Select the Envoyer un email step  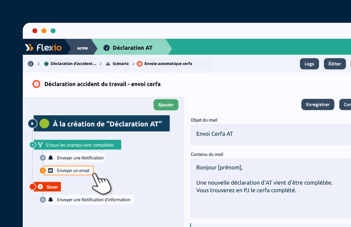[x=69, y=171]
